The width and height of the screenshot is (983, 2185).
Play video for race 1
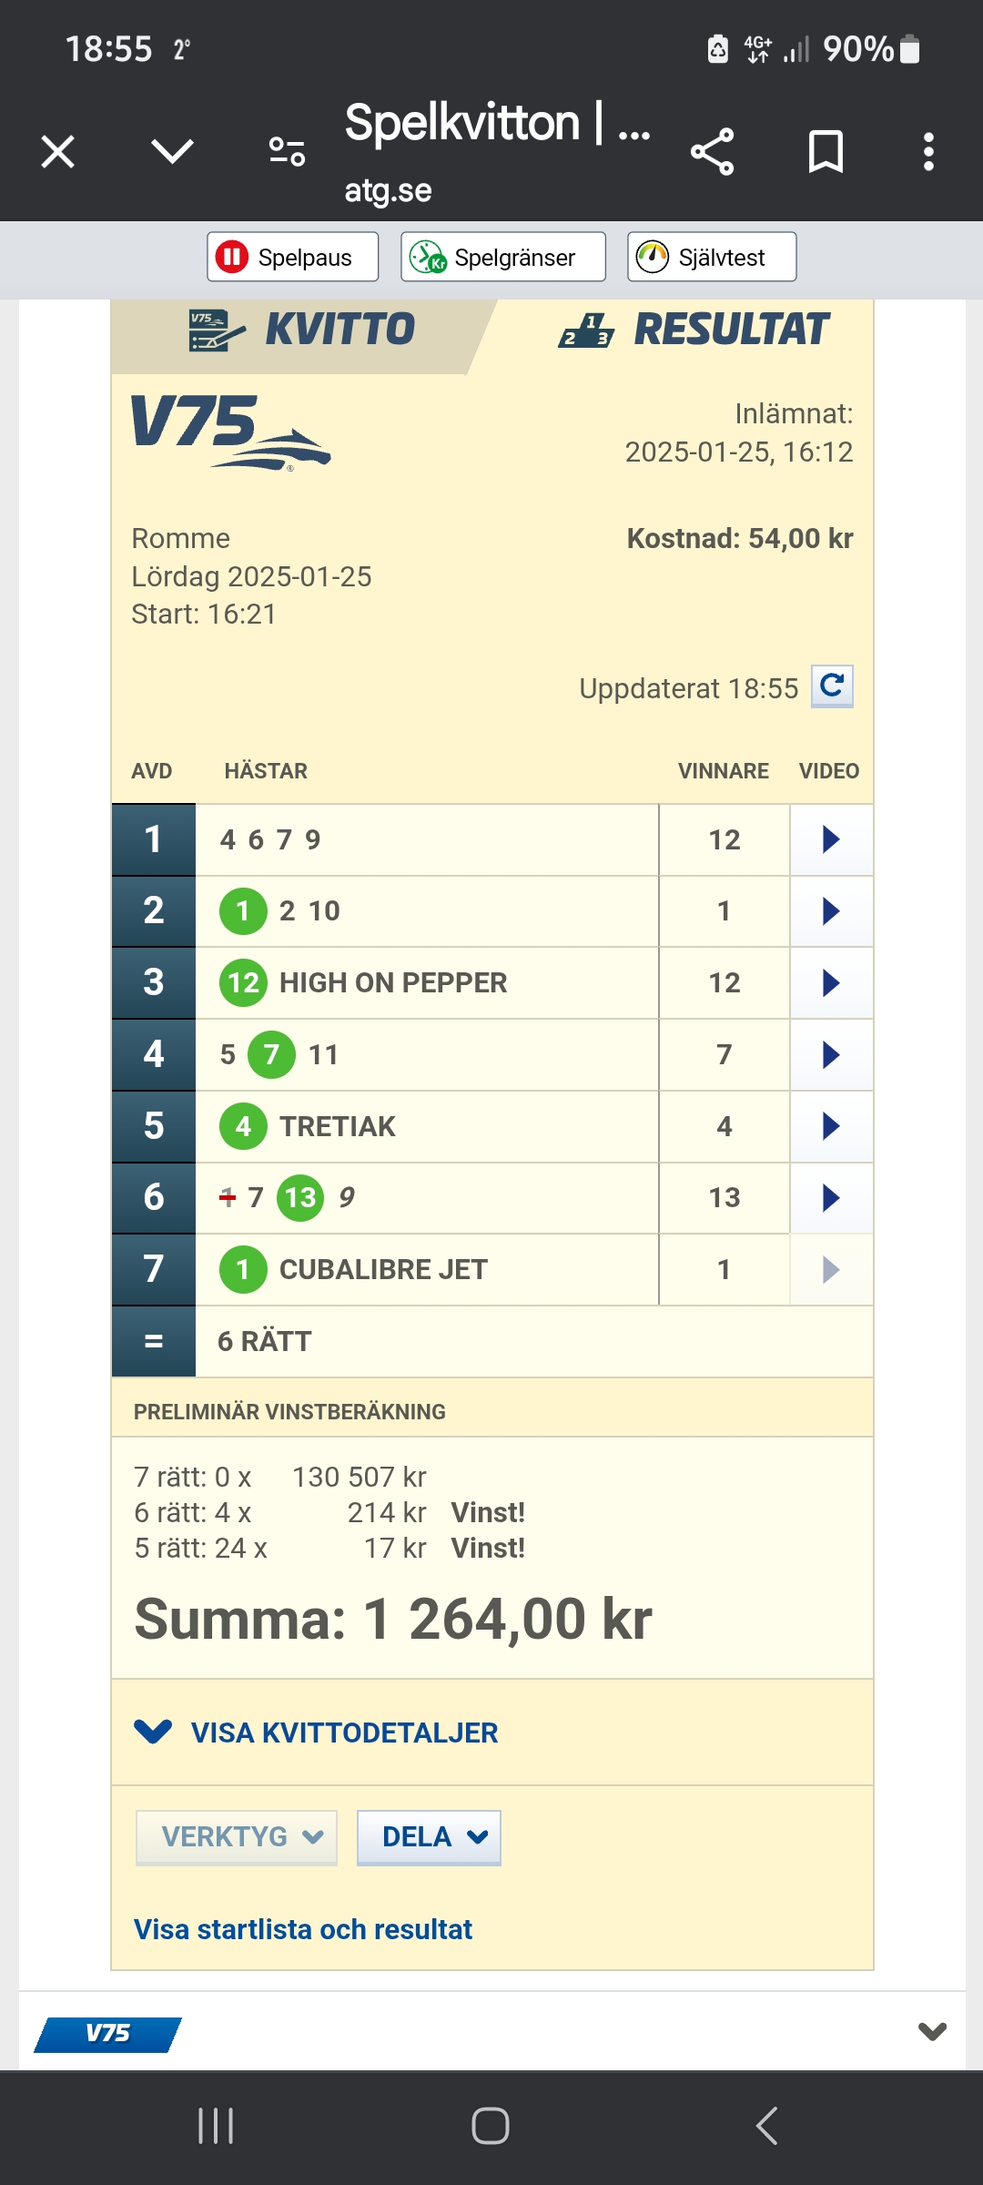coord(830,839)
